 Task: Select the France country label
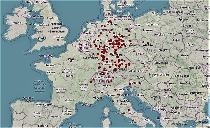[69, 76]
